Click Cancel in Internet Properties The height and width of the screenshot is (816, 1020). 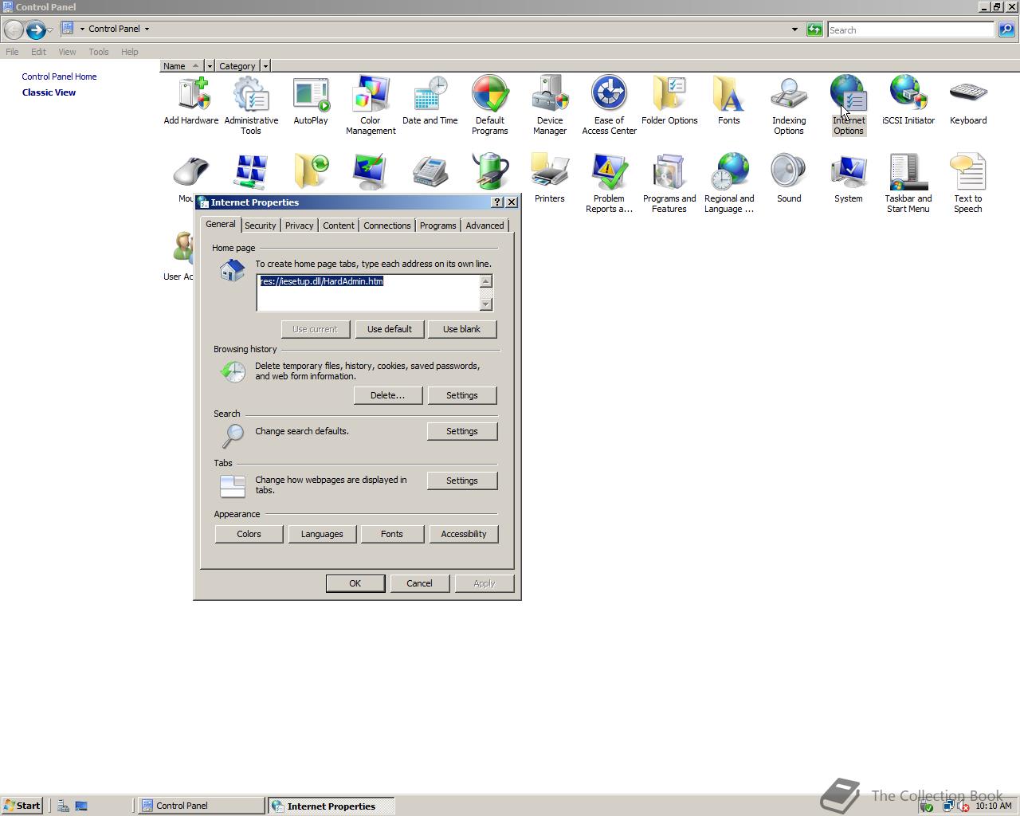420,583
